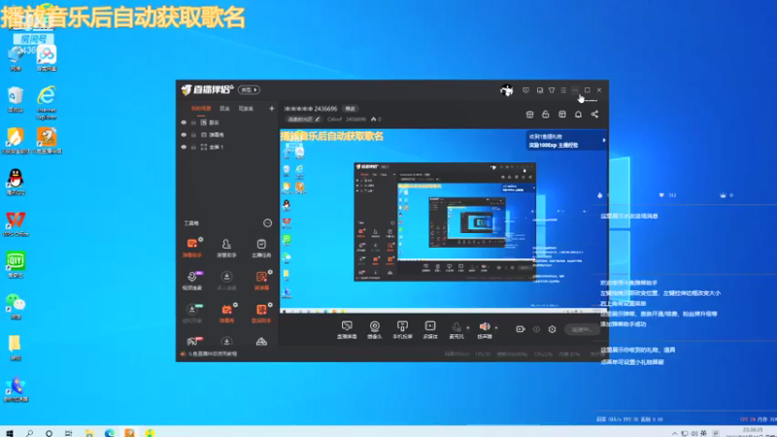Click the triangle-shaped tool icon in bottom toolbox row
This screenshot has height=437, width=777.
tap(261, 342)
